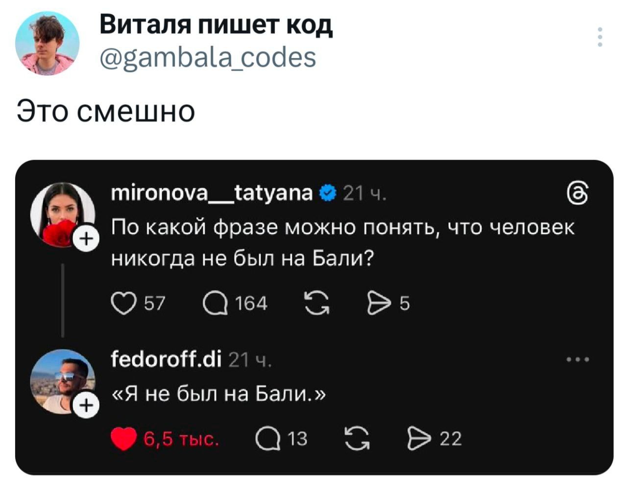Open the @gambala_codes profile handle

(x=208, y=58)
